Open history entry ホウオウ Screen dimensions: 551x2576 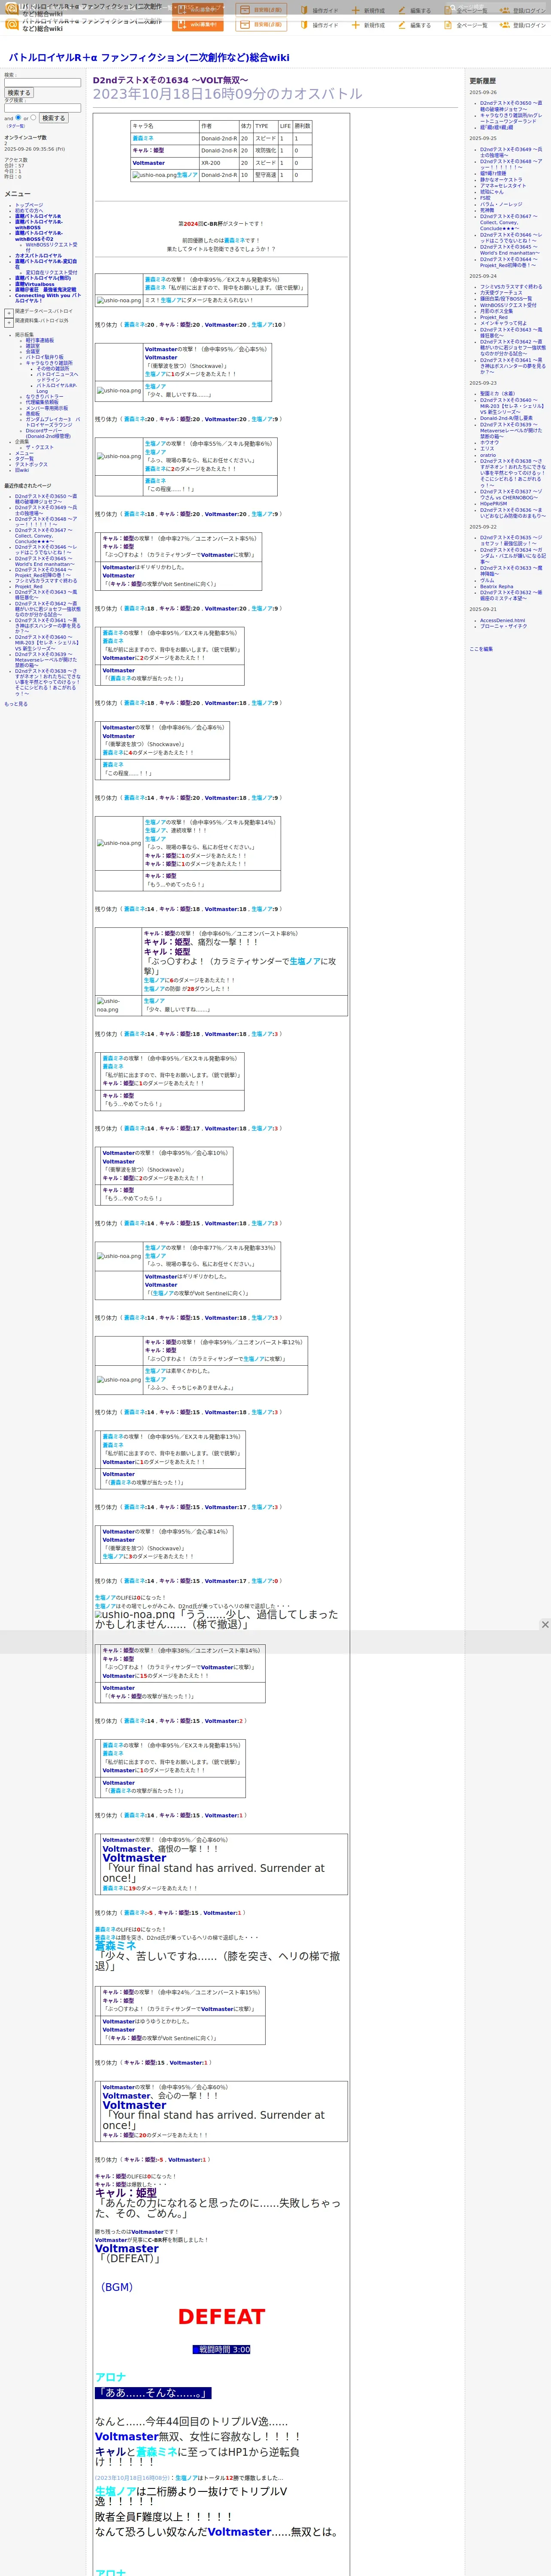(489, 442)
